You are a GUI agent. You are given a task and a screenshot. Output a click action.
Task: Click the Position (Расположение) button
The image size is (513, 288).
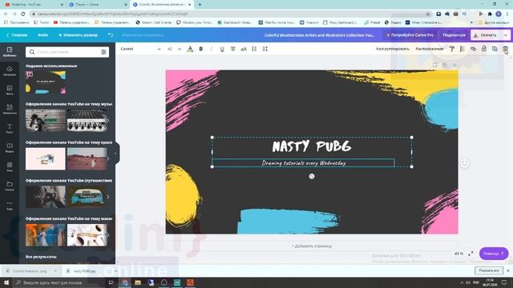tap(430, 49)
